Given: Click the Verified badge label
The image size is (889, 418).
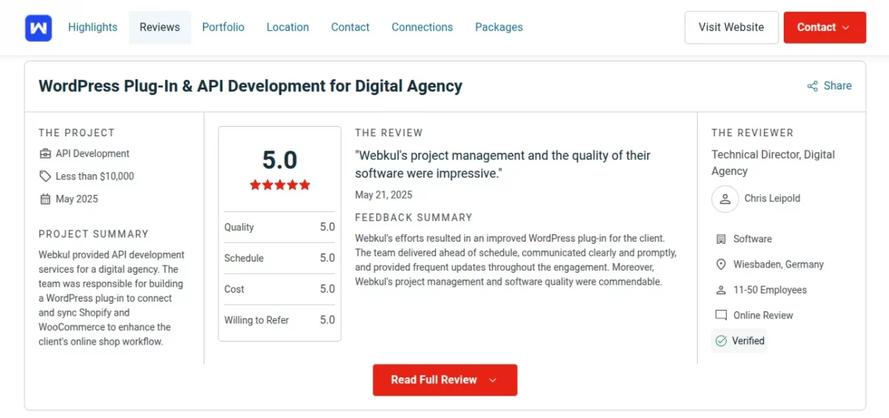Looking at the screenshot, I should (x=748, y=341).
